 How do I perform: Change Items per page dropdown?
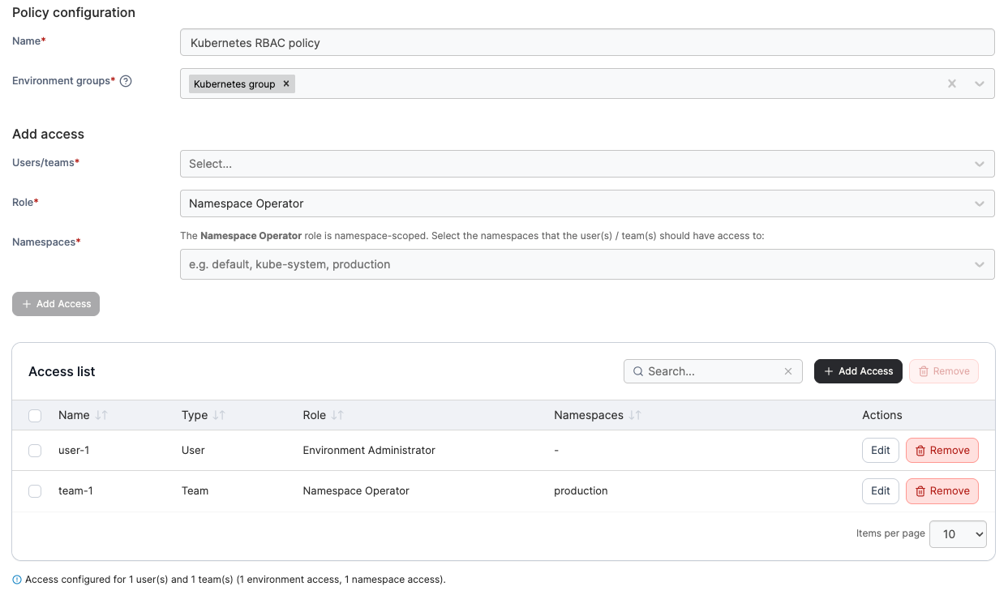click(x=957, y=534)
